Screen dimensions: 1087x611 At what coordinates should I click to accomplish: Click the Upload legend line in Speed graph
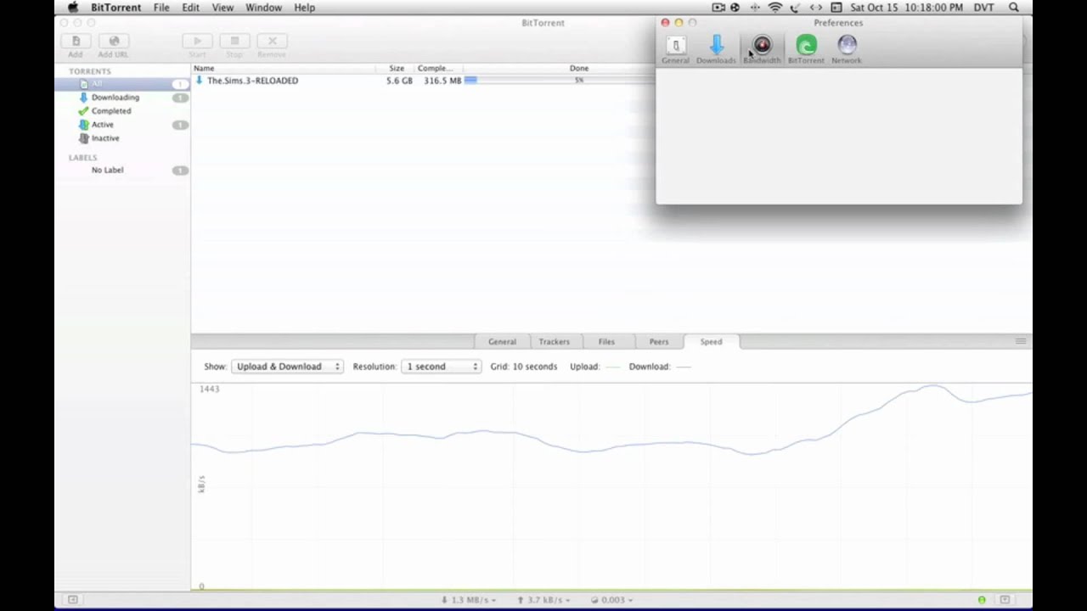point(612,367)
